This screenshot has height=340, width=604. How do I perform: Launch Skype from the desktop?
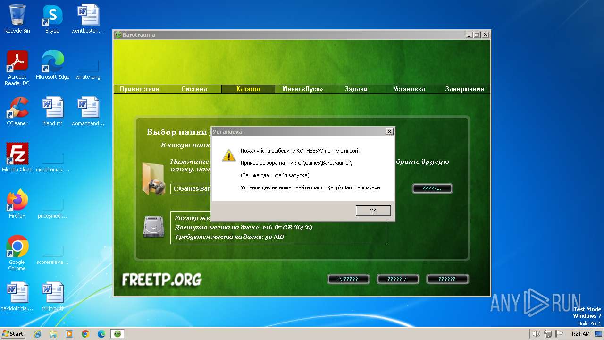52,19
